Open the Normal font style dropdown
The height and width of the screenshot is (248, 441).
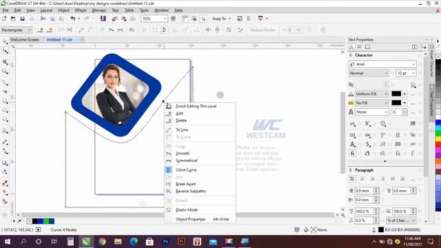pos(386,73)
